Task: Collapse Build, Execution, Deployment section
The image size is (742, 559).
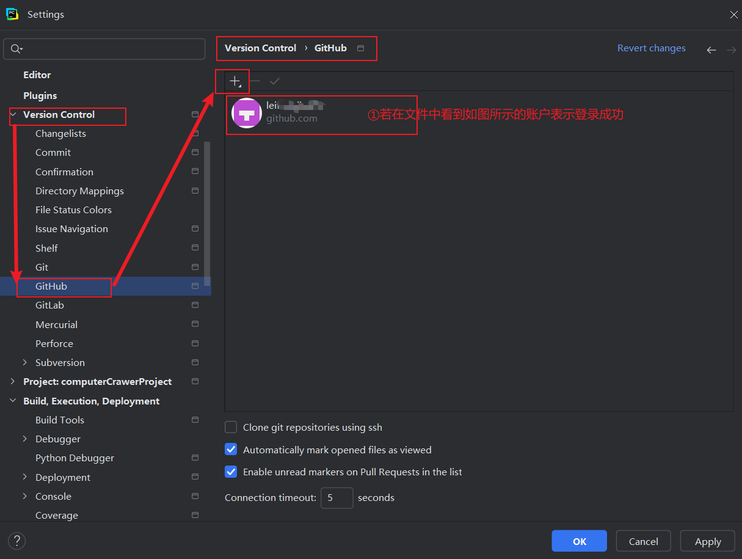Action: [13, 401]
